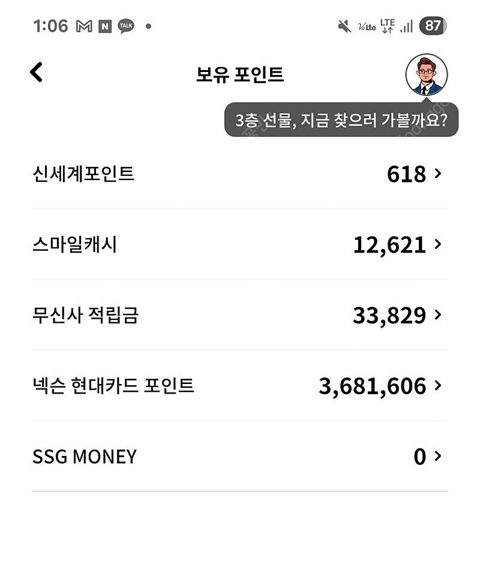This screenshot has height=564, width=480.
Task: Tap the 3,681,606 points amount
Action: pos(373,386)
